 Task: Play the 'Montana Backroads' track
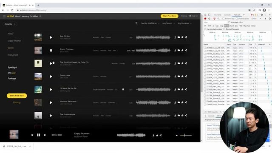click(x=51, y=102)
